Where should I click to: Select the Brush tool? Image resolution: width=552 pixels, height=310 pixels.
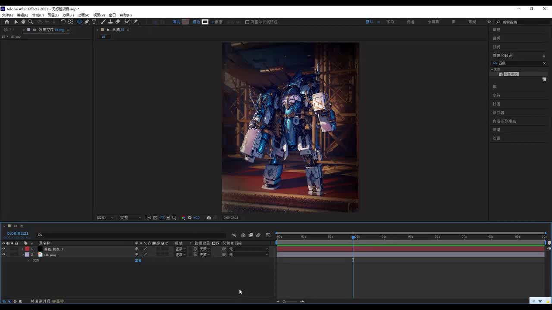pos(103,22)
